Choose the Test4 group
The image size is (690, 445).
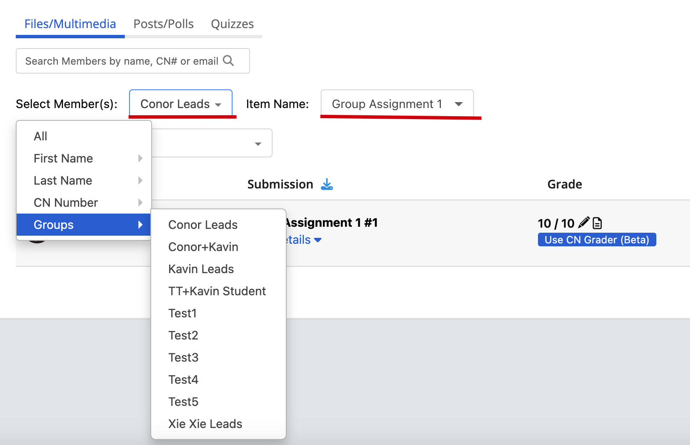pos(218,379)
